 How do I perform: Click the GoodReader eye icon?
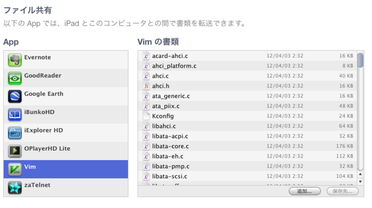tap(15, 78)
